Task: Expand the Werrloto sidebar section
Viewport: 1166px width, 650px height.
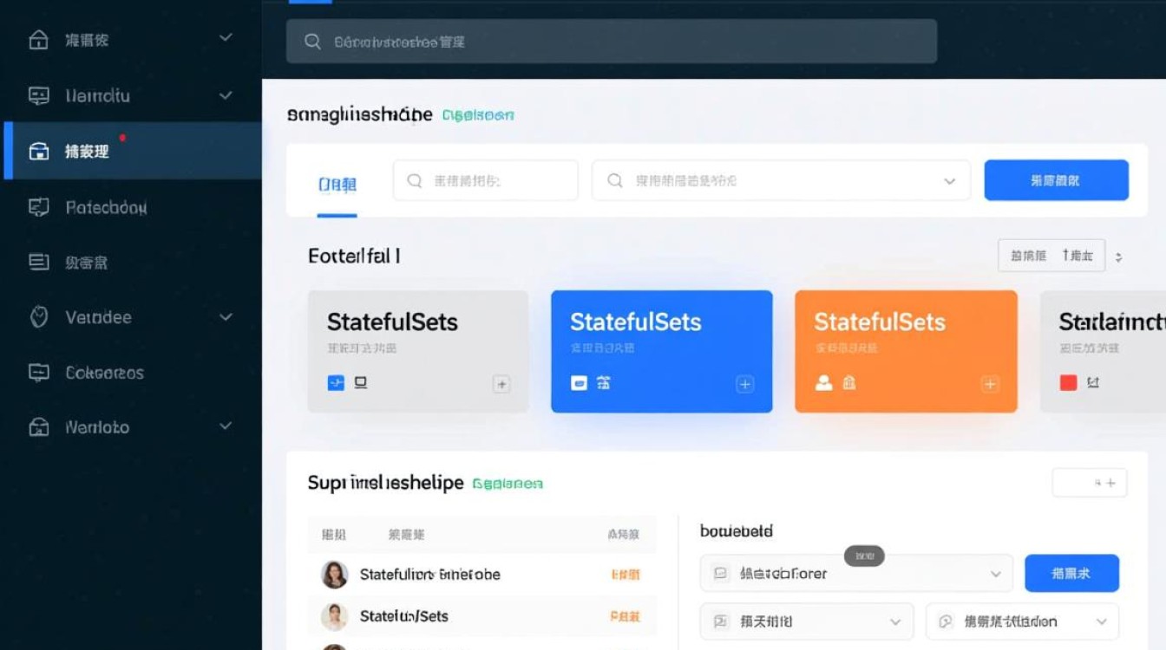Action: pyautogui.click(x=225, y=426)
